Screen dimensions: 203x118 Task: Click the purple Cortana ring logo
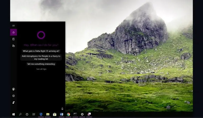point(41,35)
